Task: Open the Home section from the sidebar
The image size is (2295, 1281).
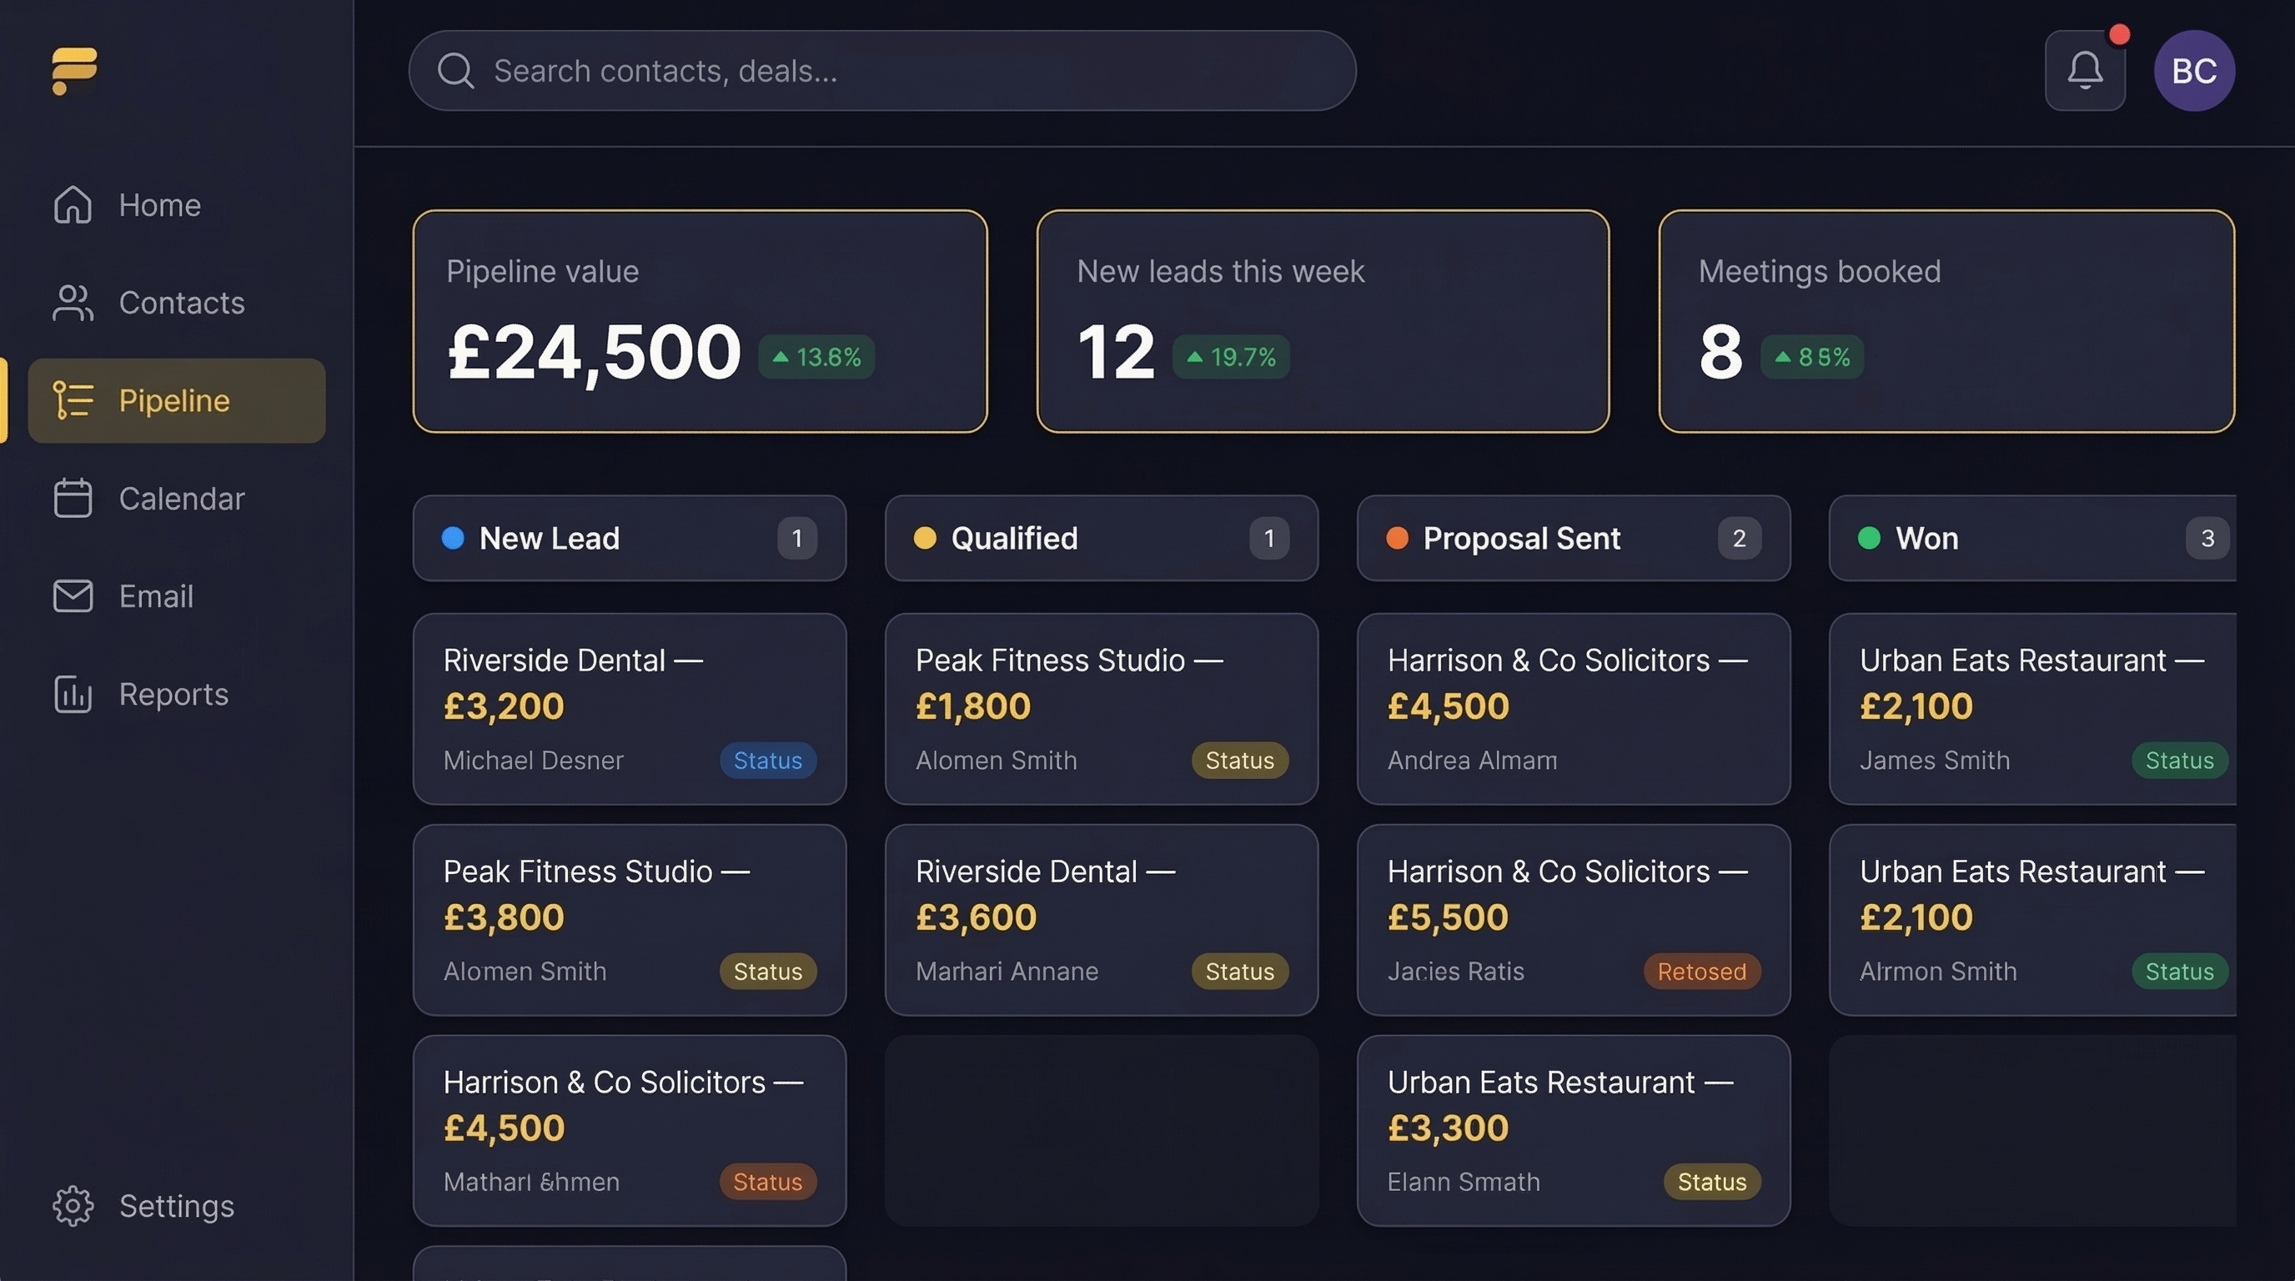Action: (158, 205)
